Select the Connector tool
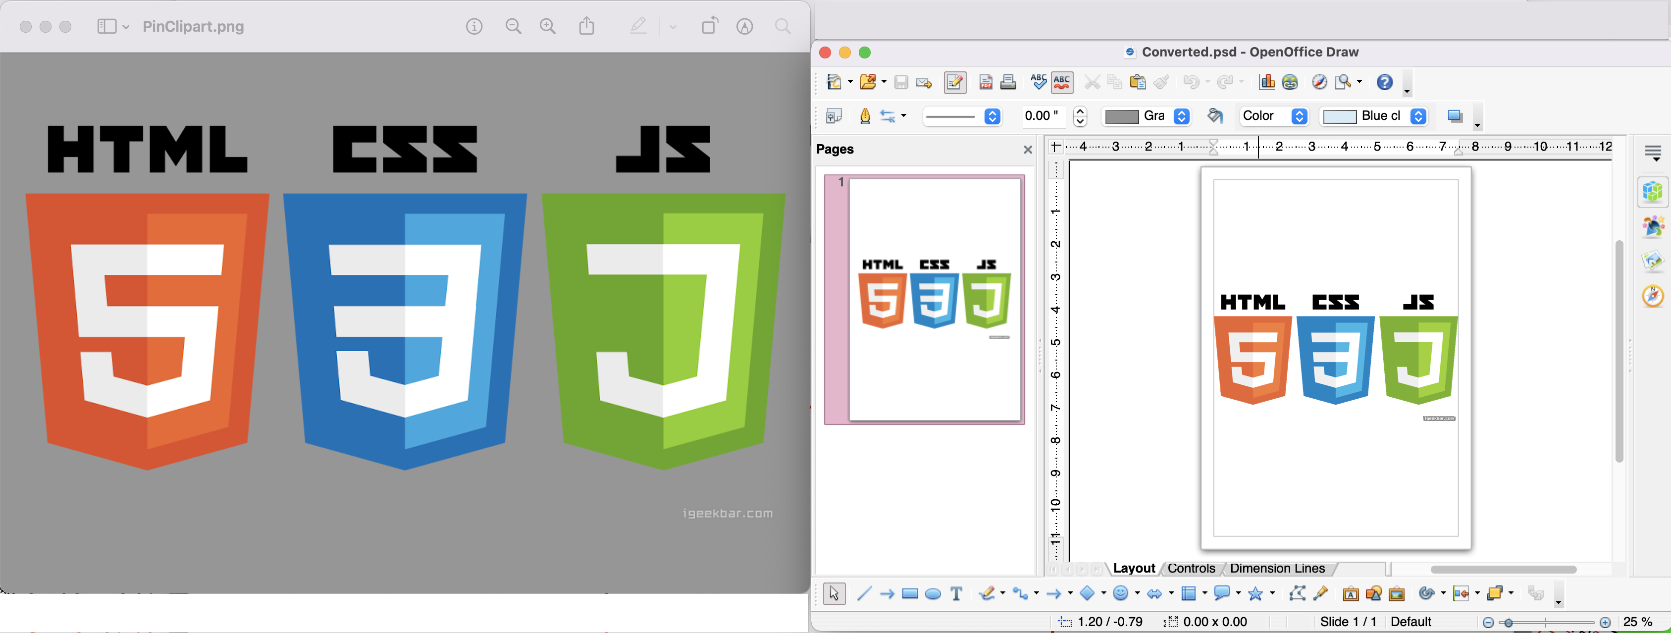Screen dimensions: 1671x633 [x=1021, y=593]
